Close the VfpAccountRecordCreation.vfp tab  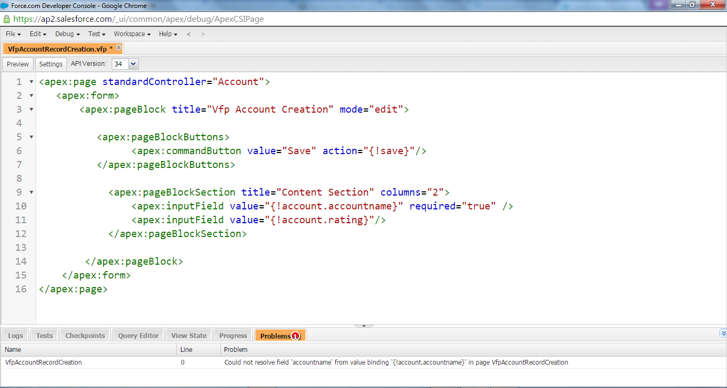point(119,48)
